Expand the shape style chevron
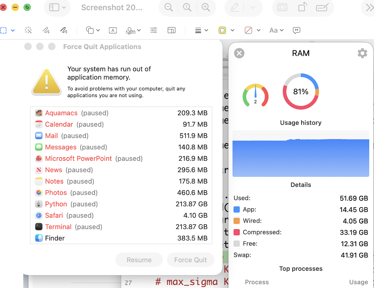Image resolution: width=374 pixels, height=288 pixels. [206, 30]
